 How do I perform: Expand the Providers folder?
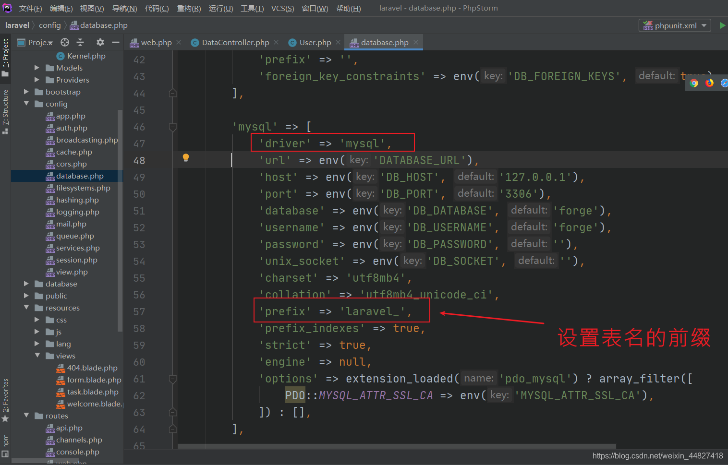(x=37, y=80)
